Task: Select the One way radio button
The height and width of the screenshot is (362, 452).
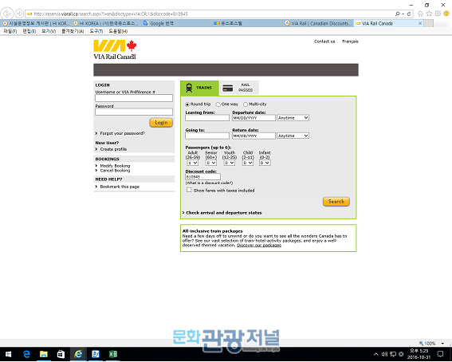Action: click(x=218, y=104)
